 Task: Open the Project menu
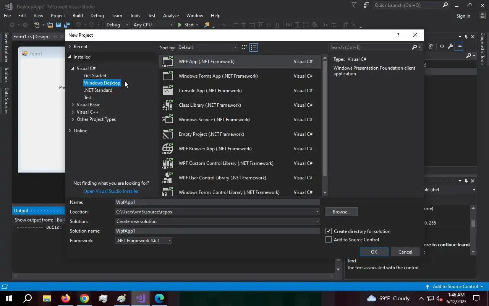coord(58,16)
